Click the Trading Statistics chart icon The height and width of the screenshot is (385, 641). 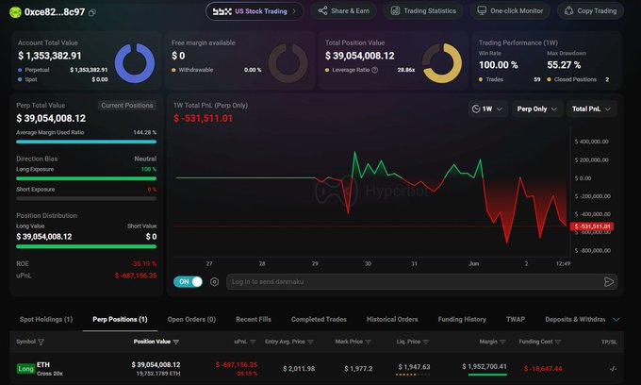pos(395,11)
